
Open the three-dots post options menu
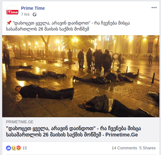[x=154, y=8]
